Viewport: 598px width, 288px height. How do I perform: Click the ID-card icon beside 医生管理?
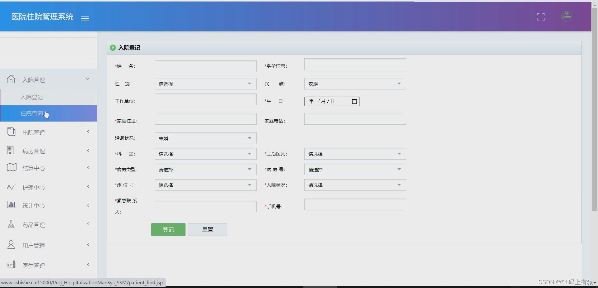coord(11,265)
